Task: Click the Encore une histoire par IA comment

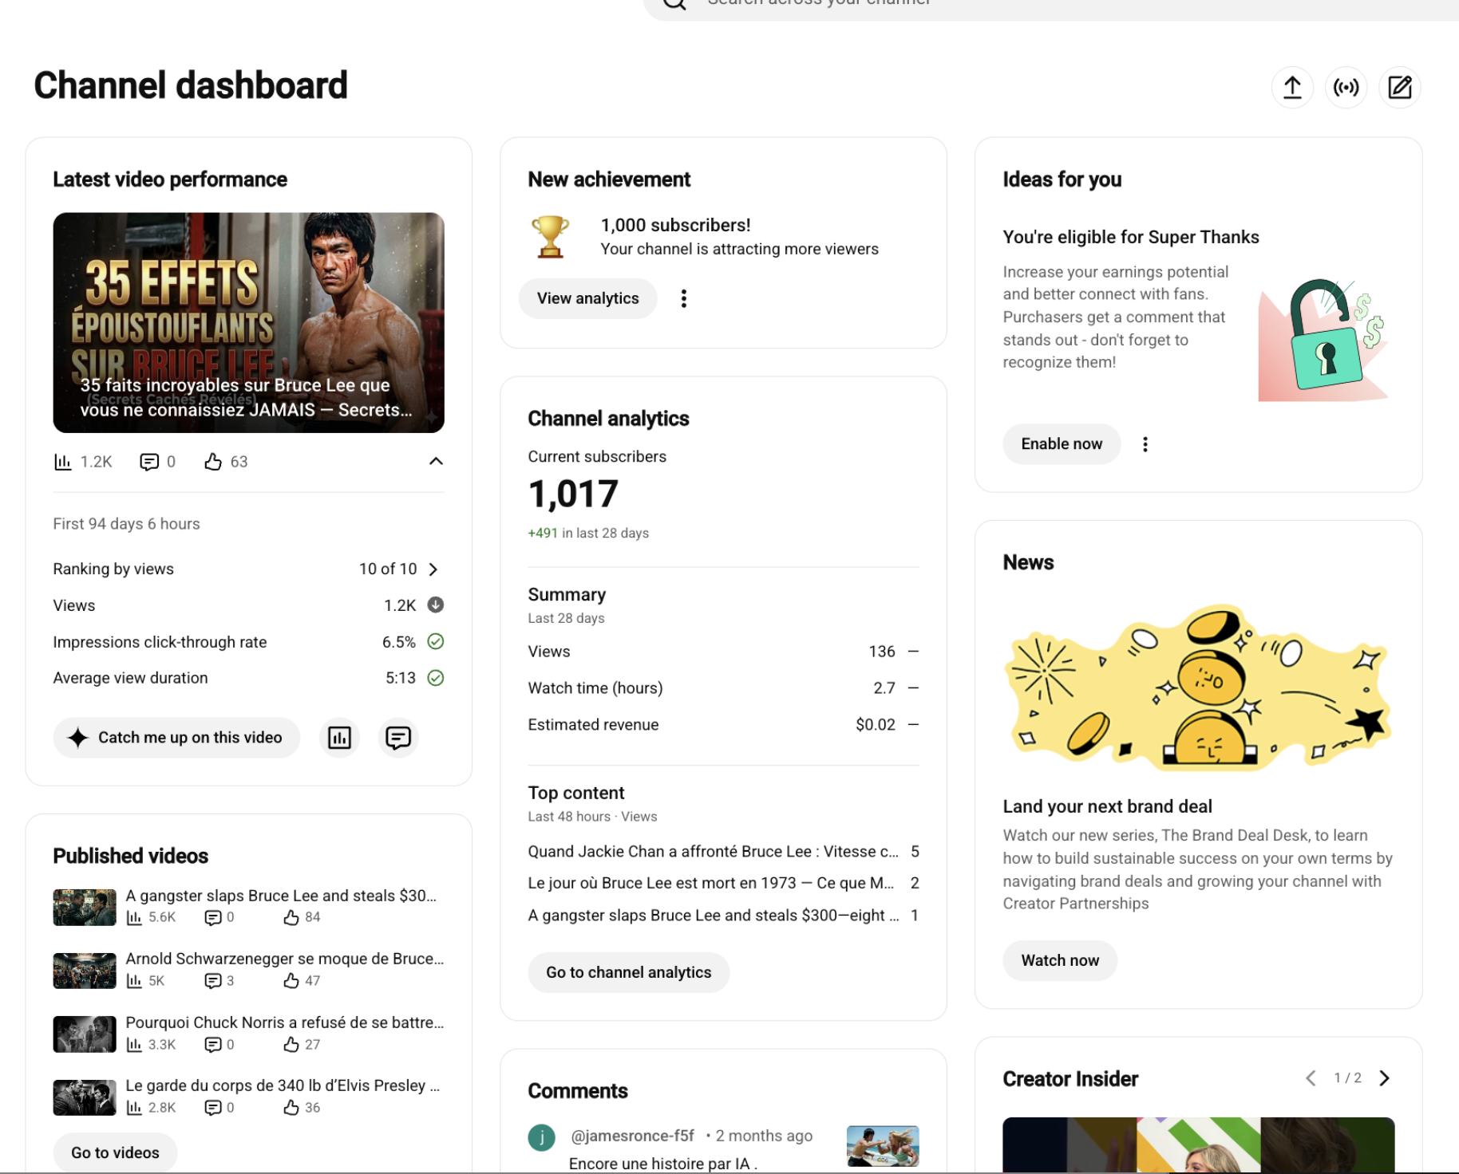Action: point(663,1164)
